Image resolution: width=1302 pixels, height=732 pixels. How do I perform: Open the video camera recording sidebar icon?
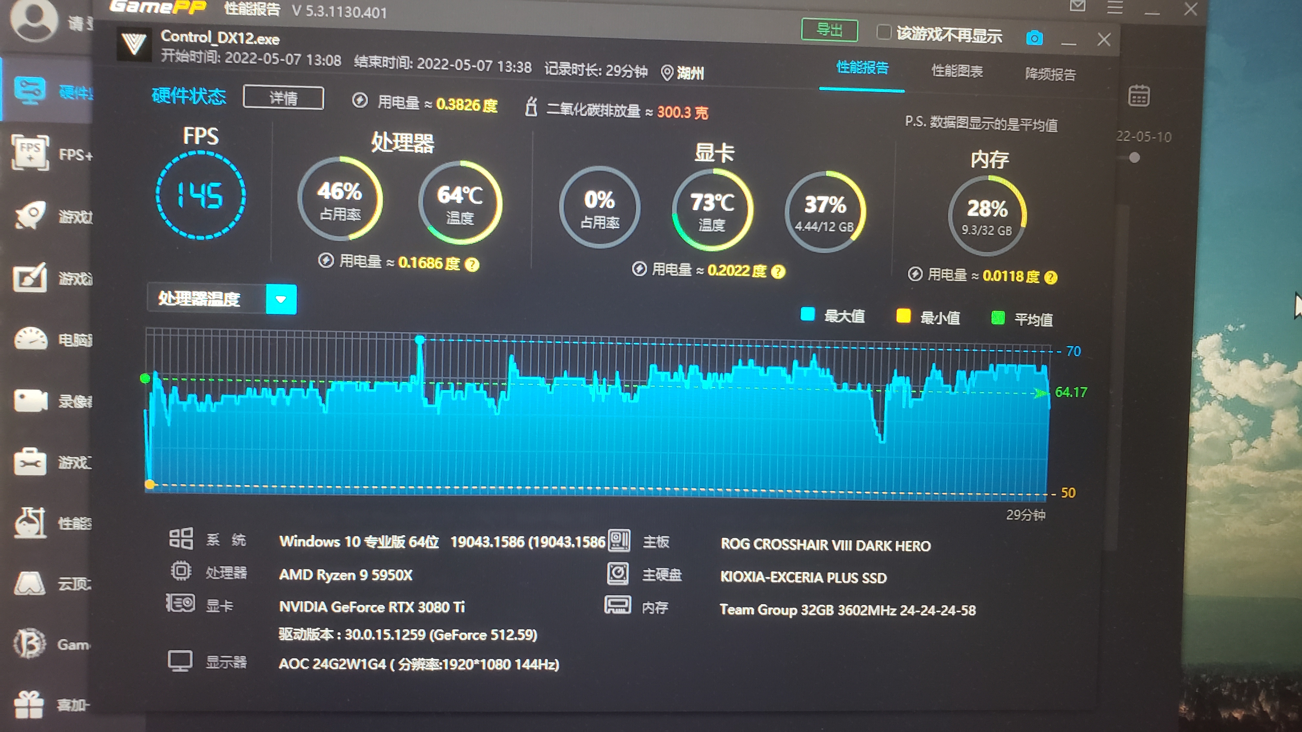30,401
